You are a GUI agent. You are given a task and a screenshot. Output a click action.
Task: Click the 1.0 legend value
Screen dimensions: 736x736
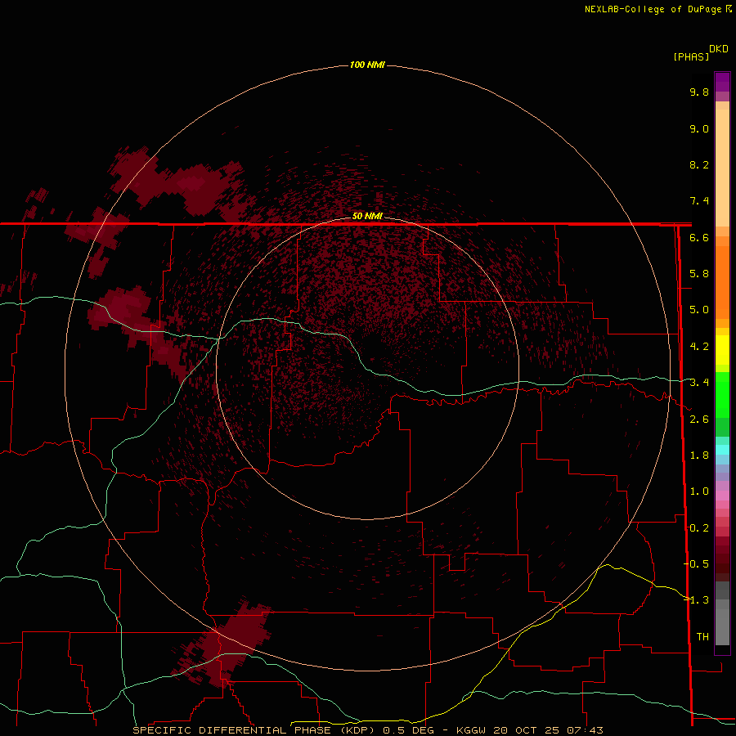699,491
